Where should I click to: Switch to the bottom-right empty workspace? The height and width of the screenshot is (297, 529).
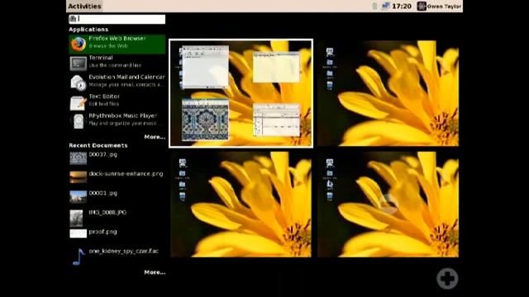[x=388, y=205]
